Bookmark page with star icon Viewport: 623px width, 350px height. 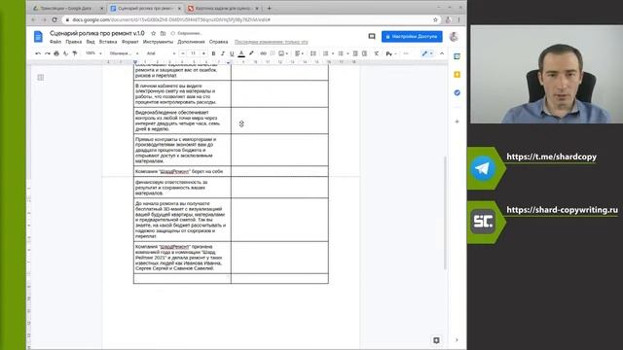[435, 19]
